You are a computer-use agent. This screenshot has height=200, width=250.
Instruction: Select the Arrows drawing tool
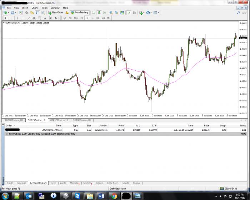(x=56, y=18)
